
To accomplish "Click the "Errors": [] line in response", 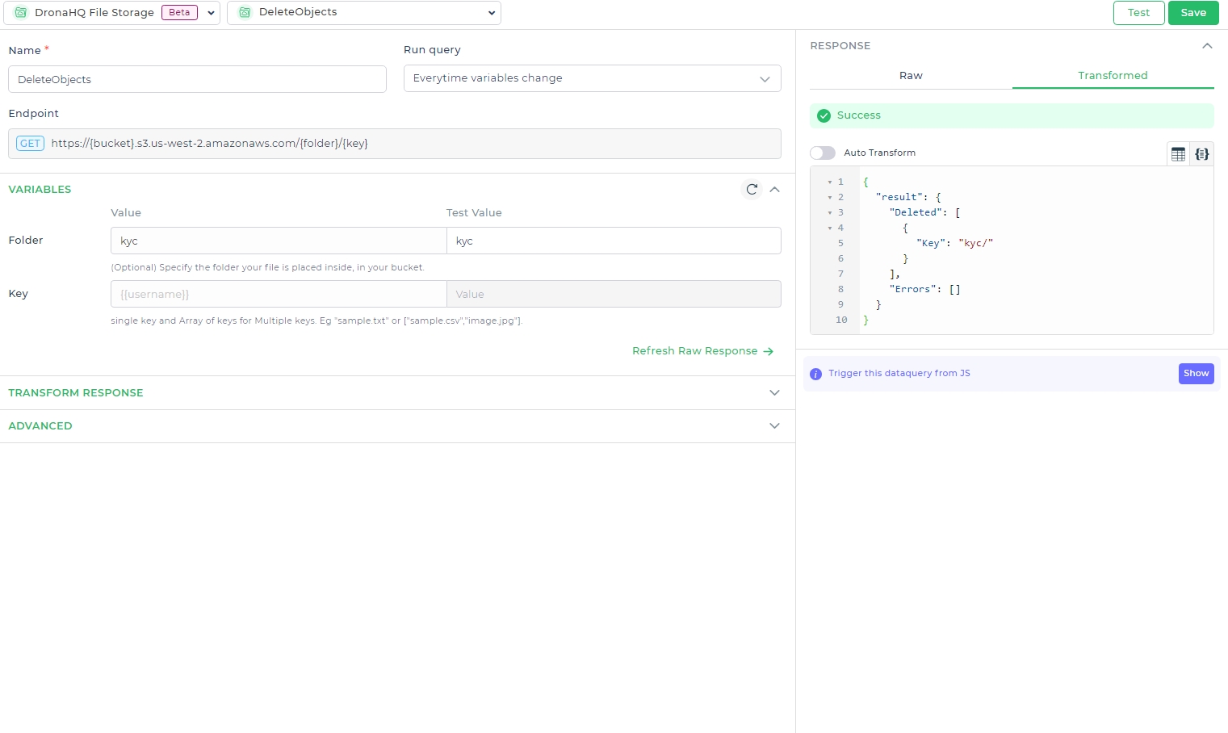I will 924,289.
